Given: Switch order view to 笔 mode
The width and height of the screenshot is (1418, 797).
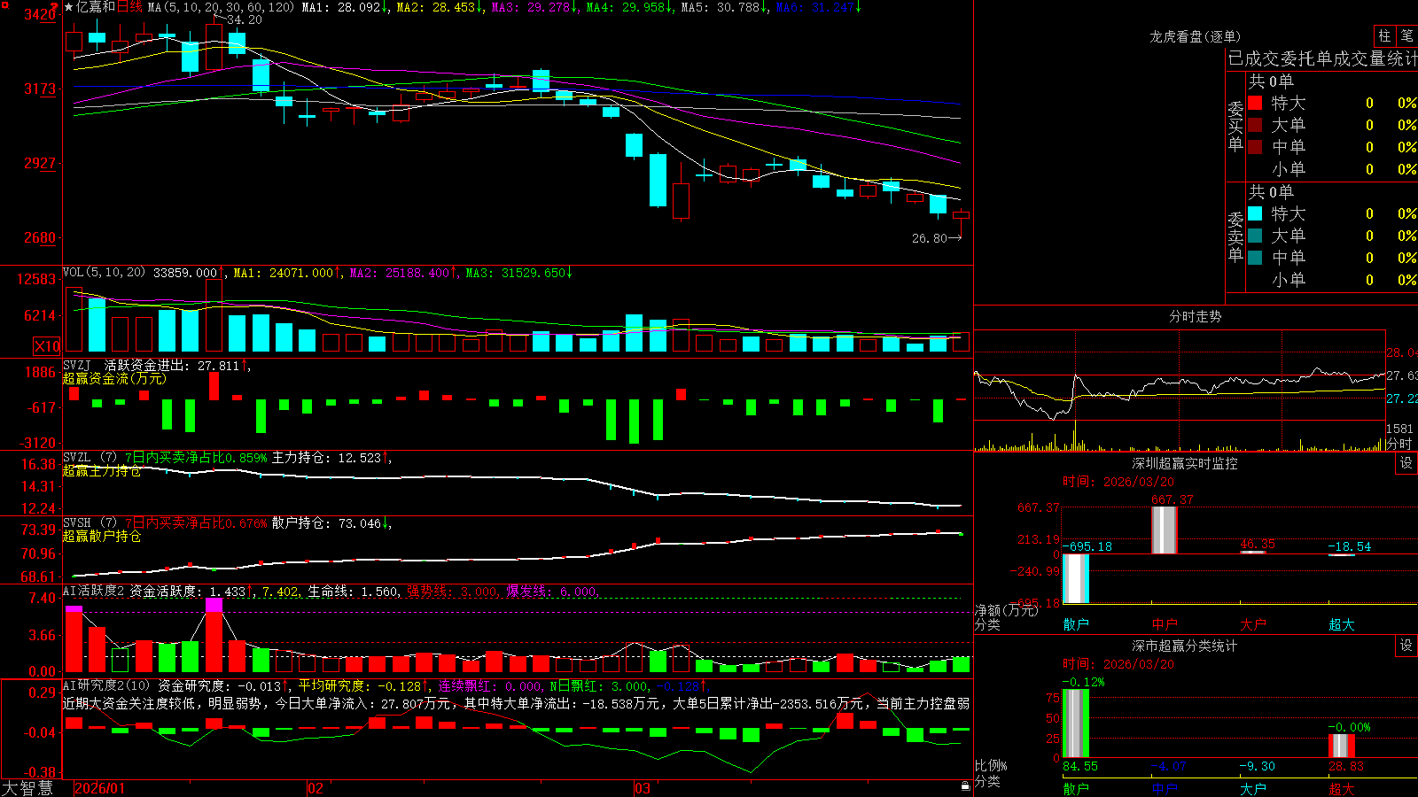Looking at the screenshot, I should pos(1407,35).
